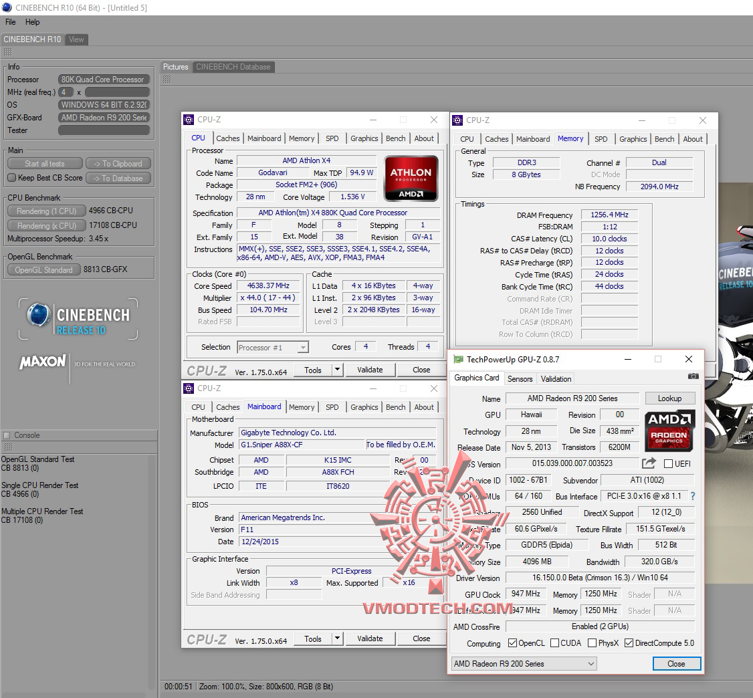The image size is (753, 698).
Task: Click the DRAM Frequency 1256.4 MHz value
Action: coord(609,215)
